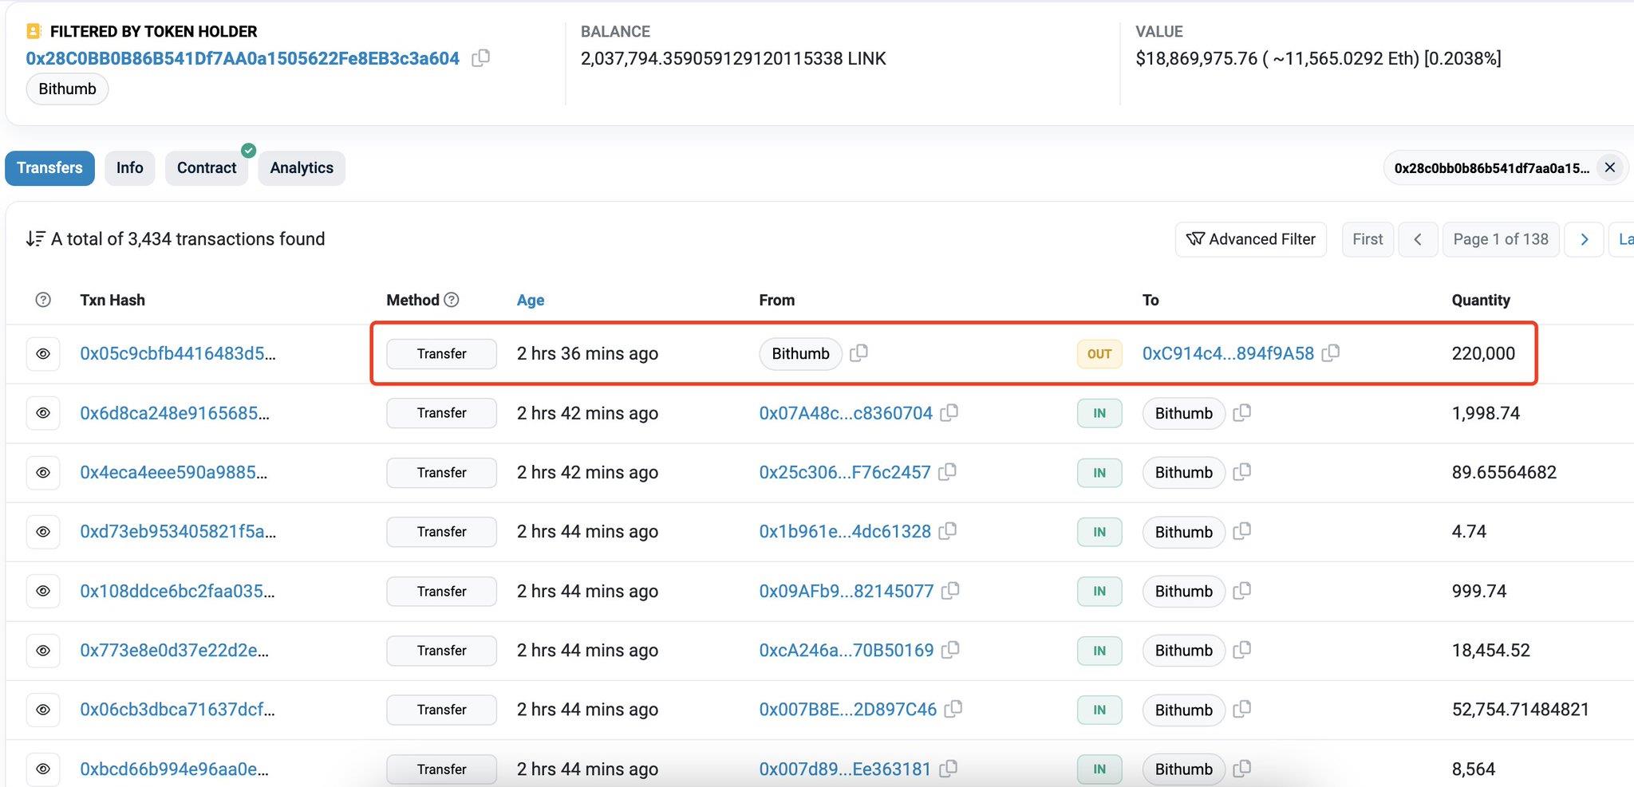
Task: Open transaction hash 0xbcd66b994e96aa0e
Action: tap(175, 769)
